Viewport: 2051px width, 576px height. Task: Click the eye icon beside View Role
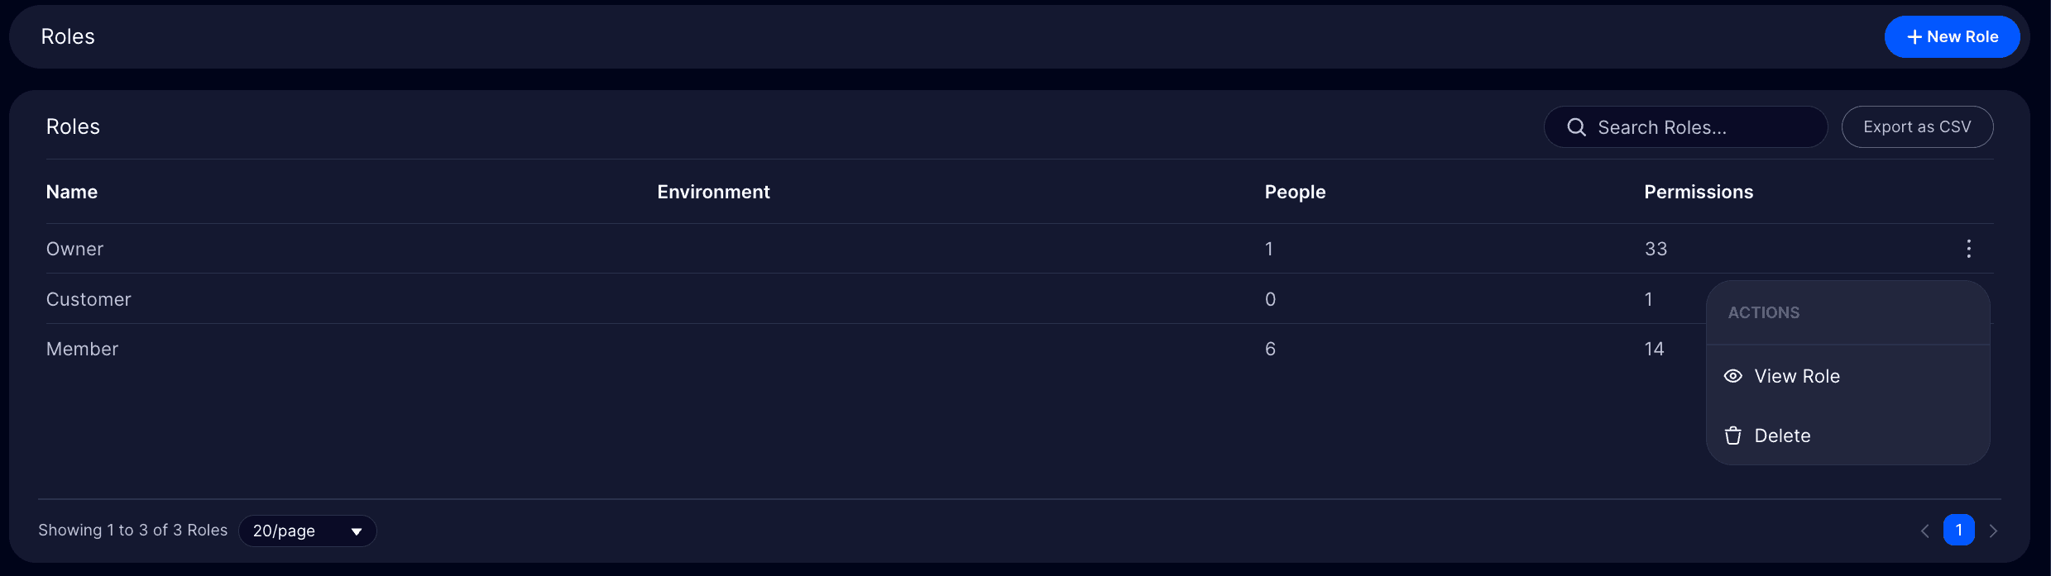(x=1733, y=376)
